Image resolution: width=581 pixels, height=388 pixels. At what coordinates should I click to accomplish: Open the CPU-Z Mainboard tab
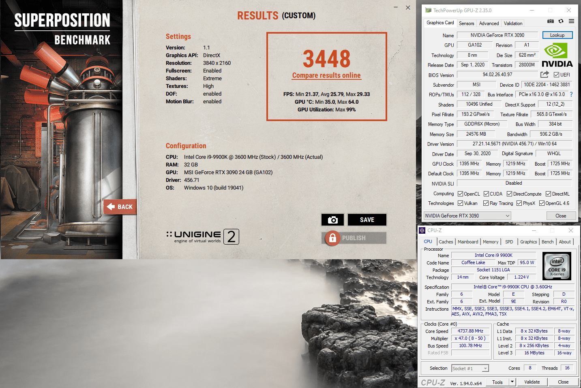[x=468, y=242]
